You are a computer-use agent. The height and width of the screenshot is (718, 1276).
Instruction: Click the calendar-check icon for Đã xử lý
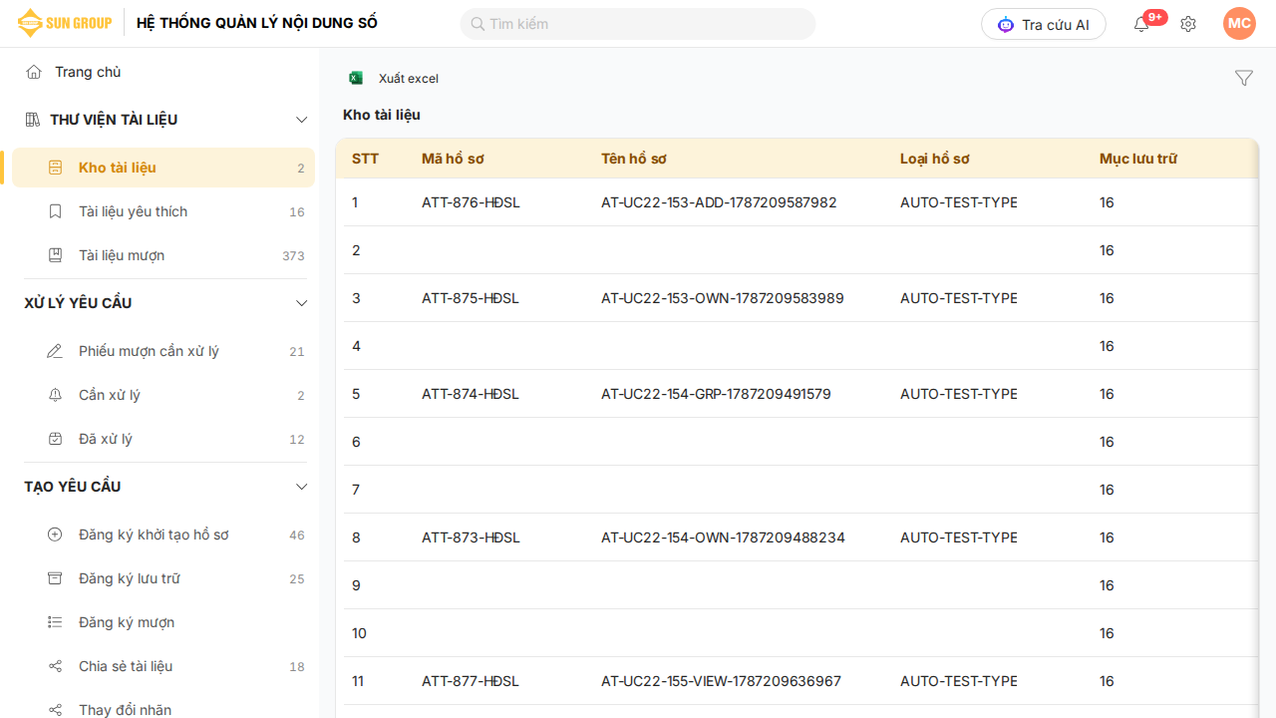56,439
